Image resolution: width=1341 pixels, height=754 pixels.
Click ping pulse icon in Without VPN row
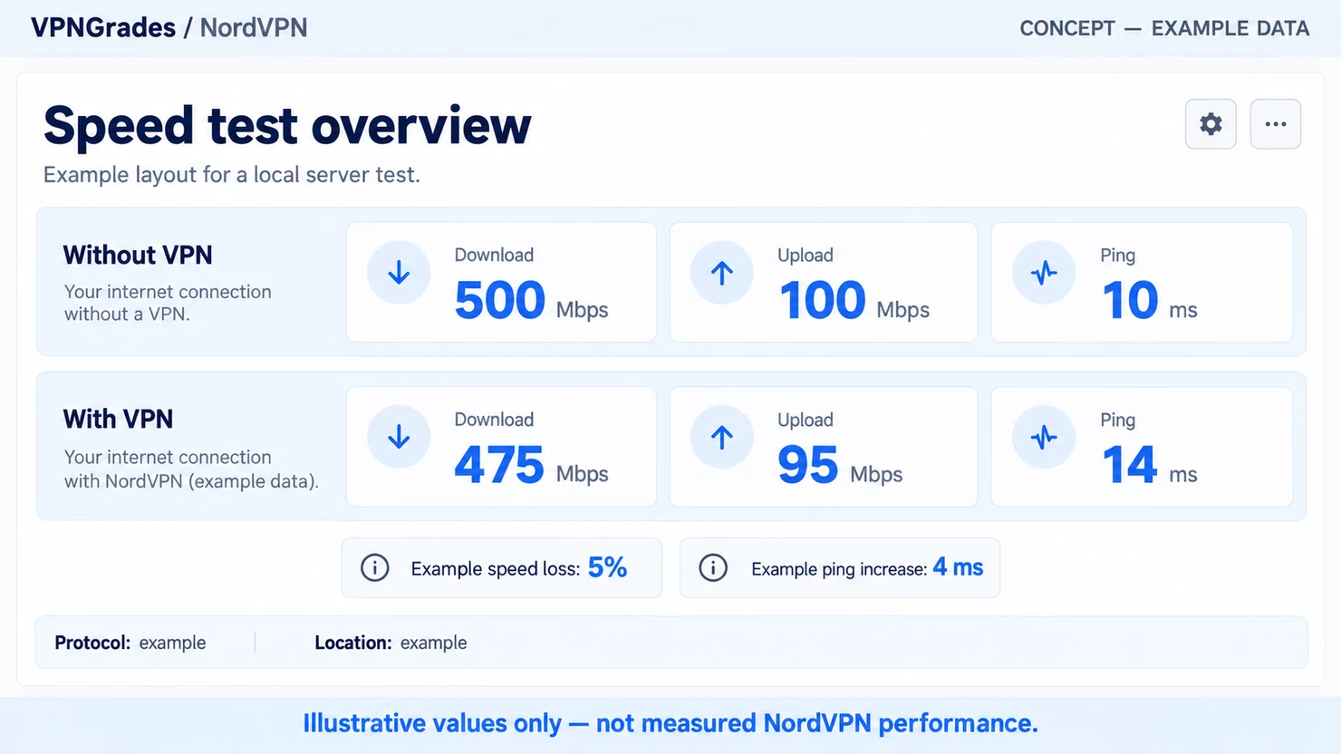click(1044, 273)
